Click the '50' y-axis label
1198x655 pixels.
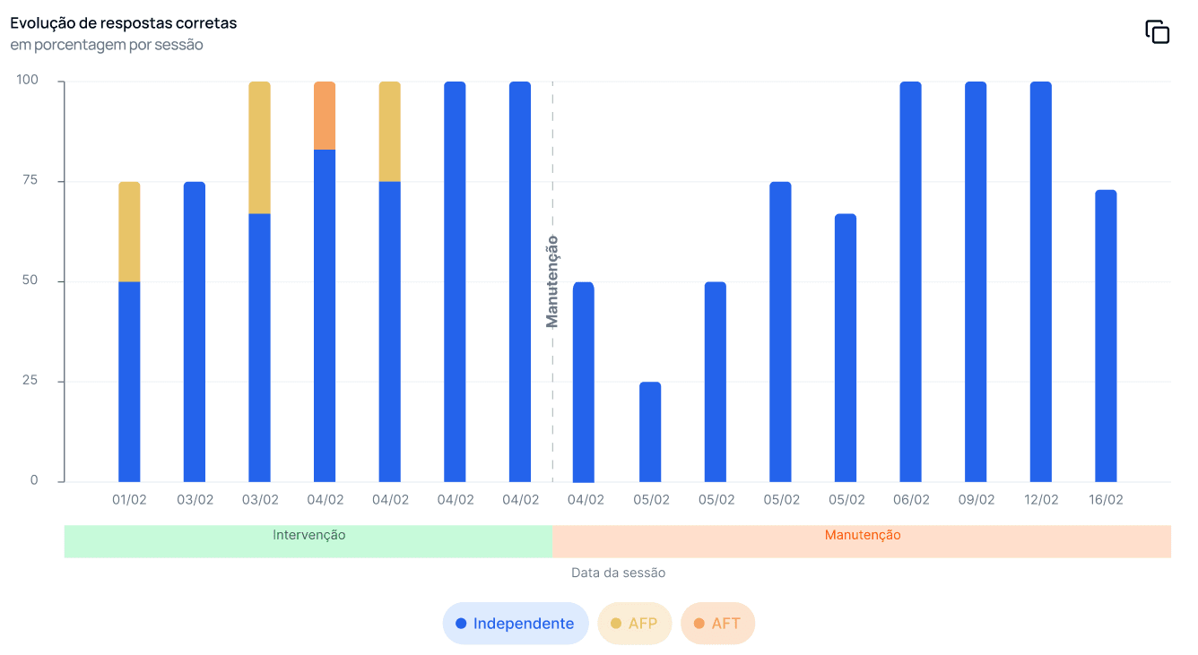[31, 280]
